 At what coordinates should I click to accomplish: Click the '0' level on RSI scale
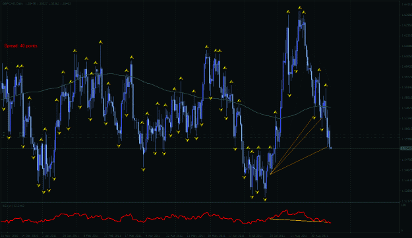pos(401,231)
